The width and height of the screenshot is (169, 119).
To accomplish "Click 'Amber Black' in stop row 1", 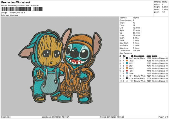I will click(x=139, y=58).
